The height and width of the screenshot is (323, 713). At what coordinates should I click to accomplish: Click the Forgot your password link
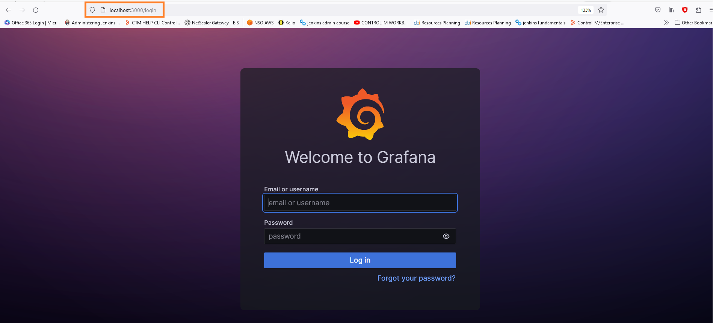coord(416,278)
